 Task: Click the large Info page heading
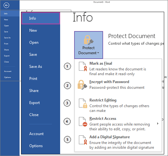click(x=83, y=17)
